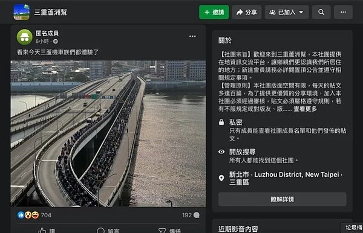
Task: Check the post audience icon next to 6小時
Action: click(56, 41)
